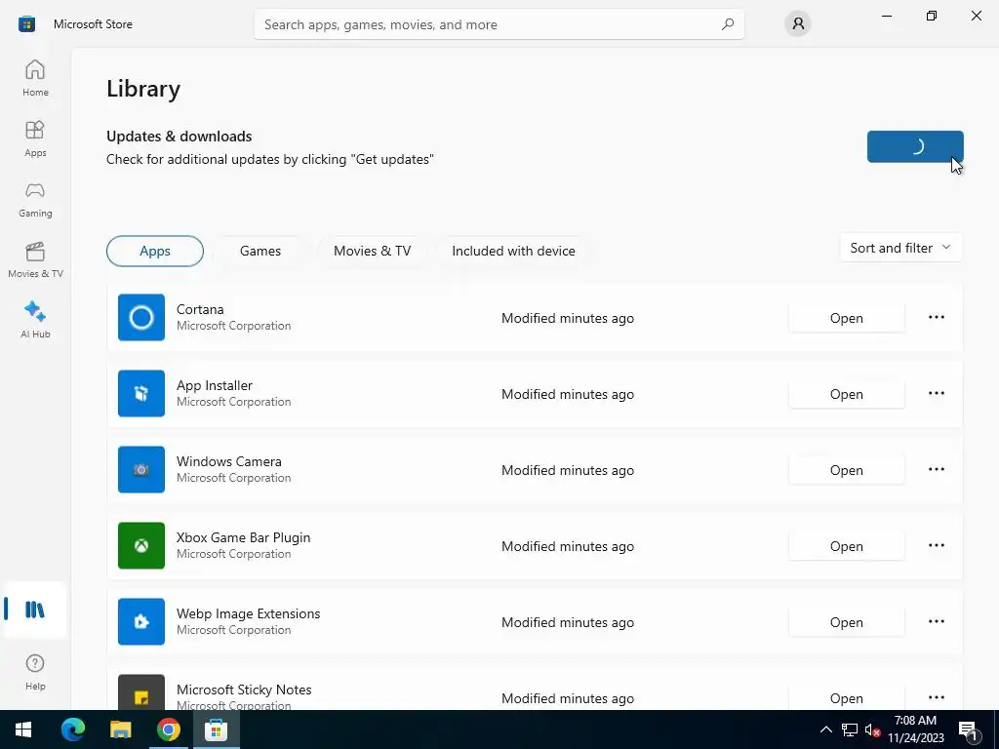This screenshot has width=999, height=749.
Task: Open Windows Camera with its Open button
Action: click(846, 470)
